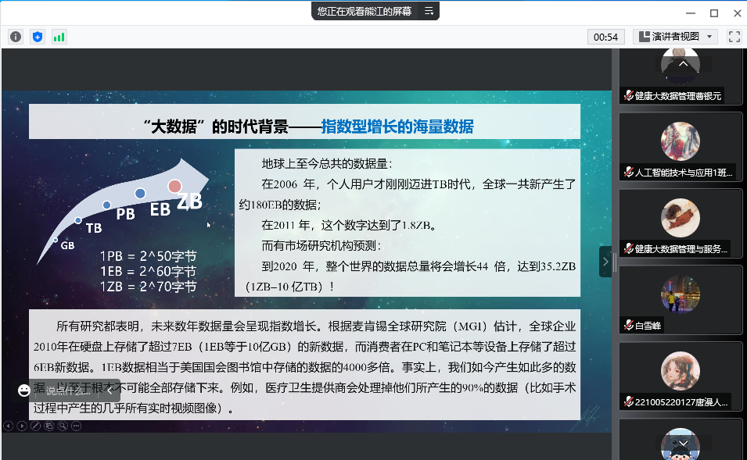Go to previous slide arrow

click(9, 426)
